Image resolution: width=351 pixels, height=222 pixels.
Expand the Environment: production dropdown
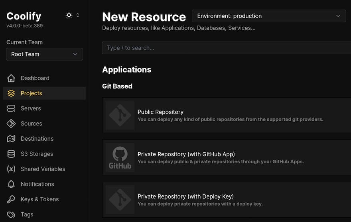click(x=269, y=16)
